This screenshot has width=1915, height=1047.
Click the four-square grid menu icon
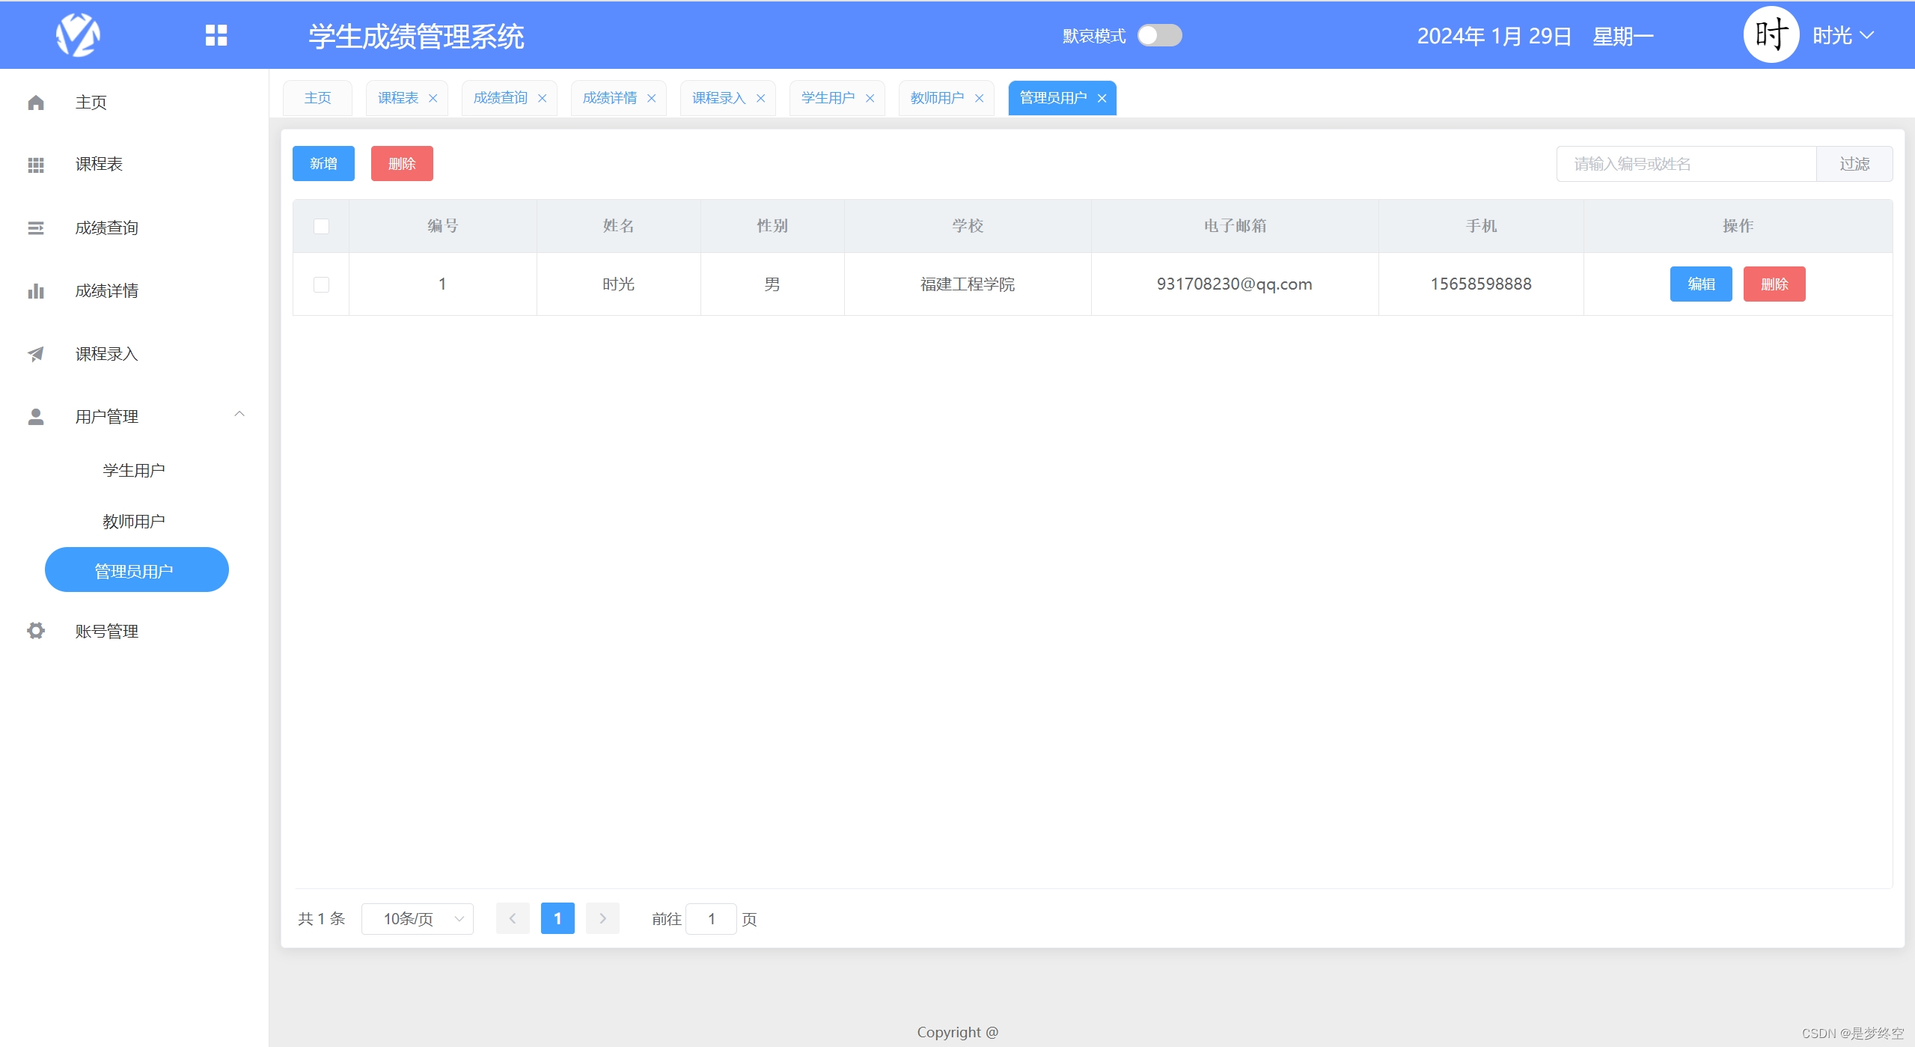[216, 35]
